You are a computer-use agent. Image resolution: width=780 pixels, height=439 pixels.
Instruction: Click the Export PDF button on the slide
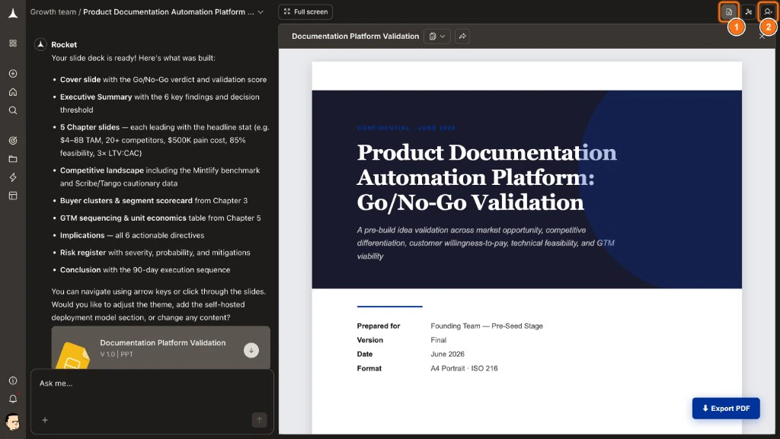pyautogui.click(x=726, y=409)
